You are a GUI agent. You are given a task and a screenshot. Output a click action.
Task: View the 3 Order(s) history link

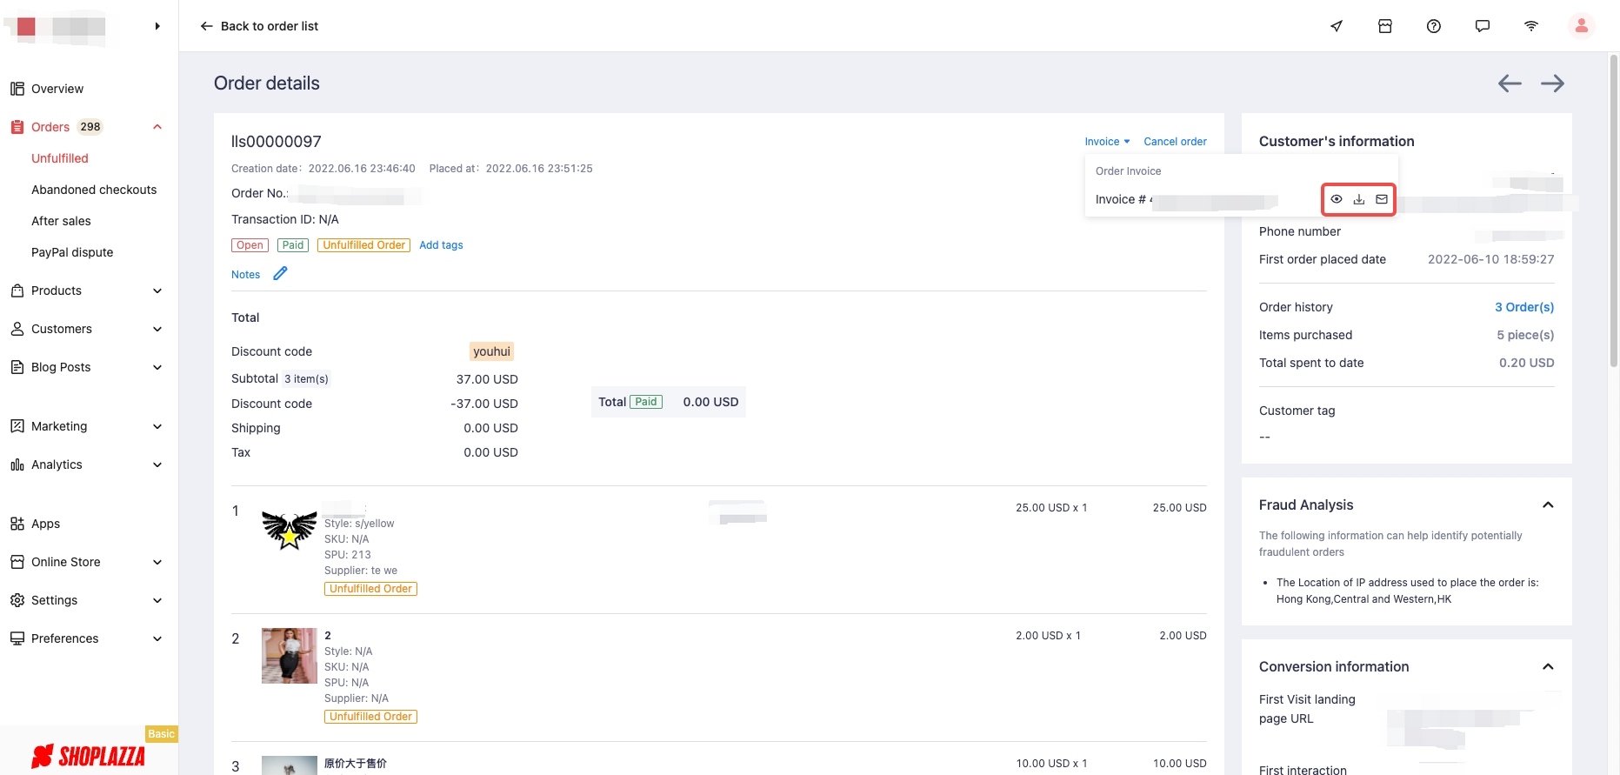pos(1524,307)
